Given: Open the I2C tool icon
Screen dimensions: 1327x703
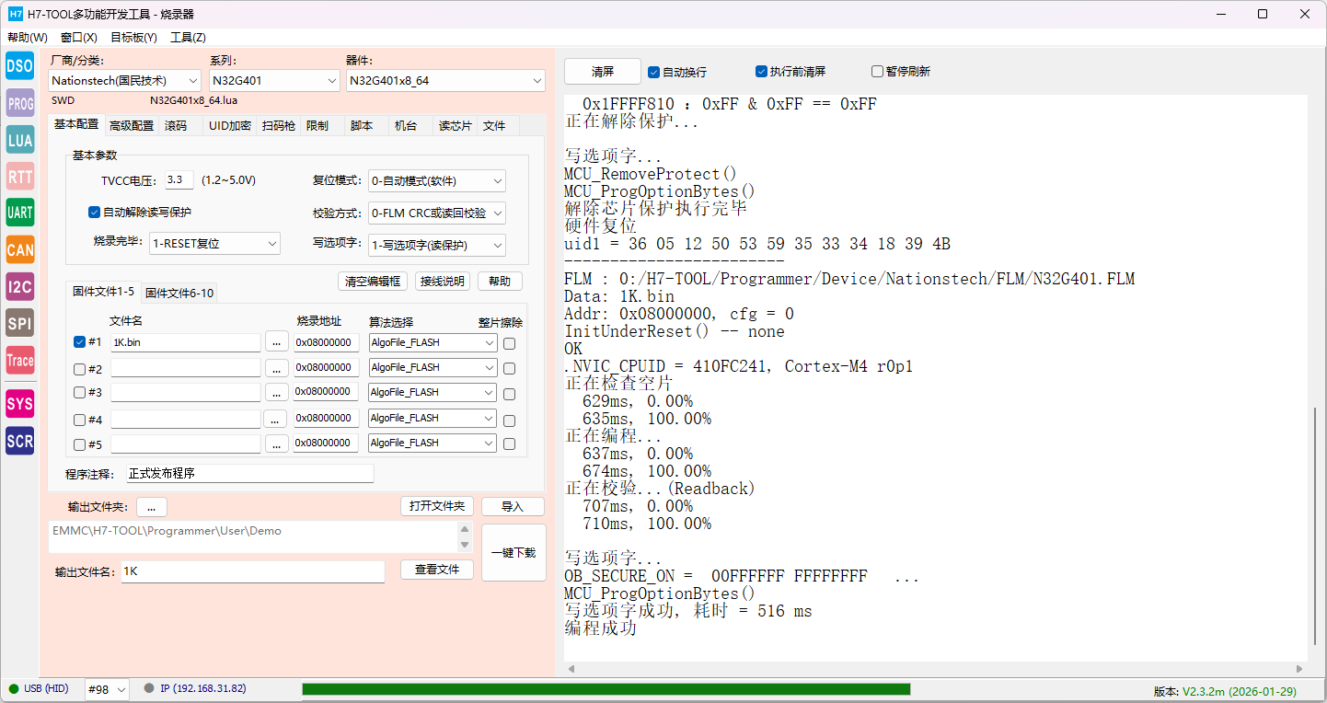Looking at the screenshot, I should pos(19,286).
